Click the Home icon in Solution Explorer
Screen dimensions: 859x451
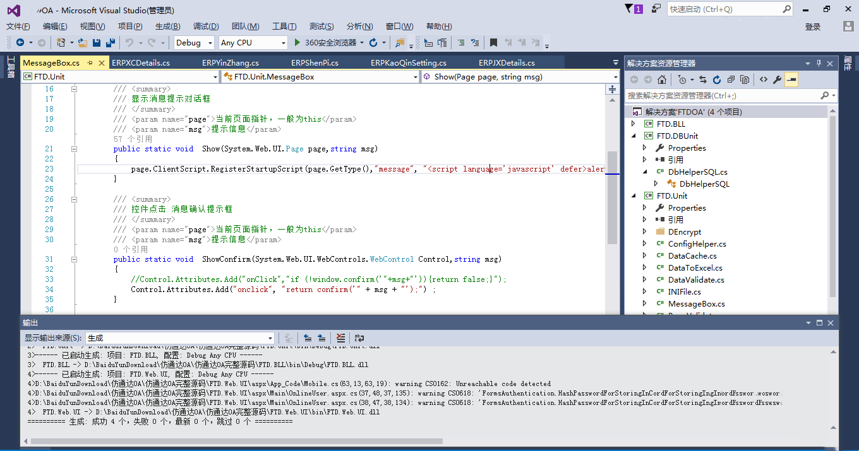point(661,79)
